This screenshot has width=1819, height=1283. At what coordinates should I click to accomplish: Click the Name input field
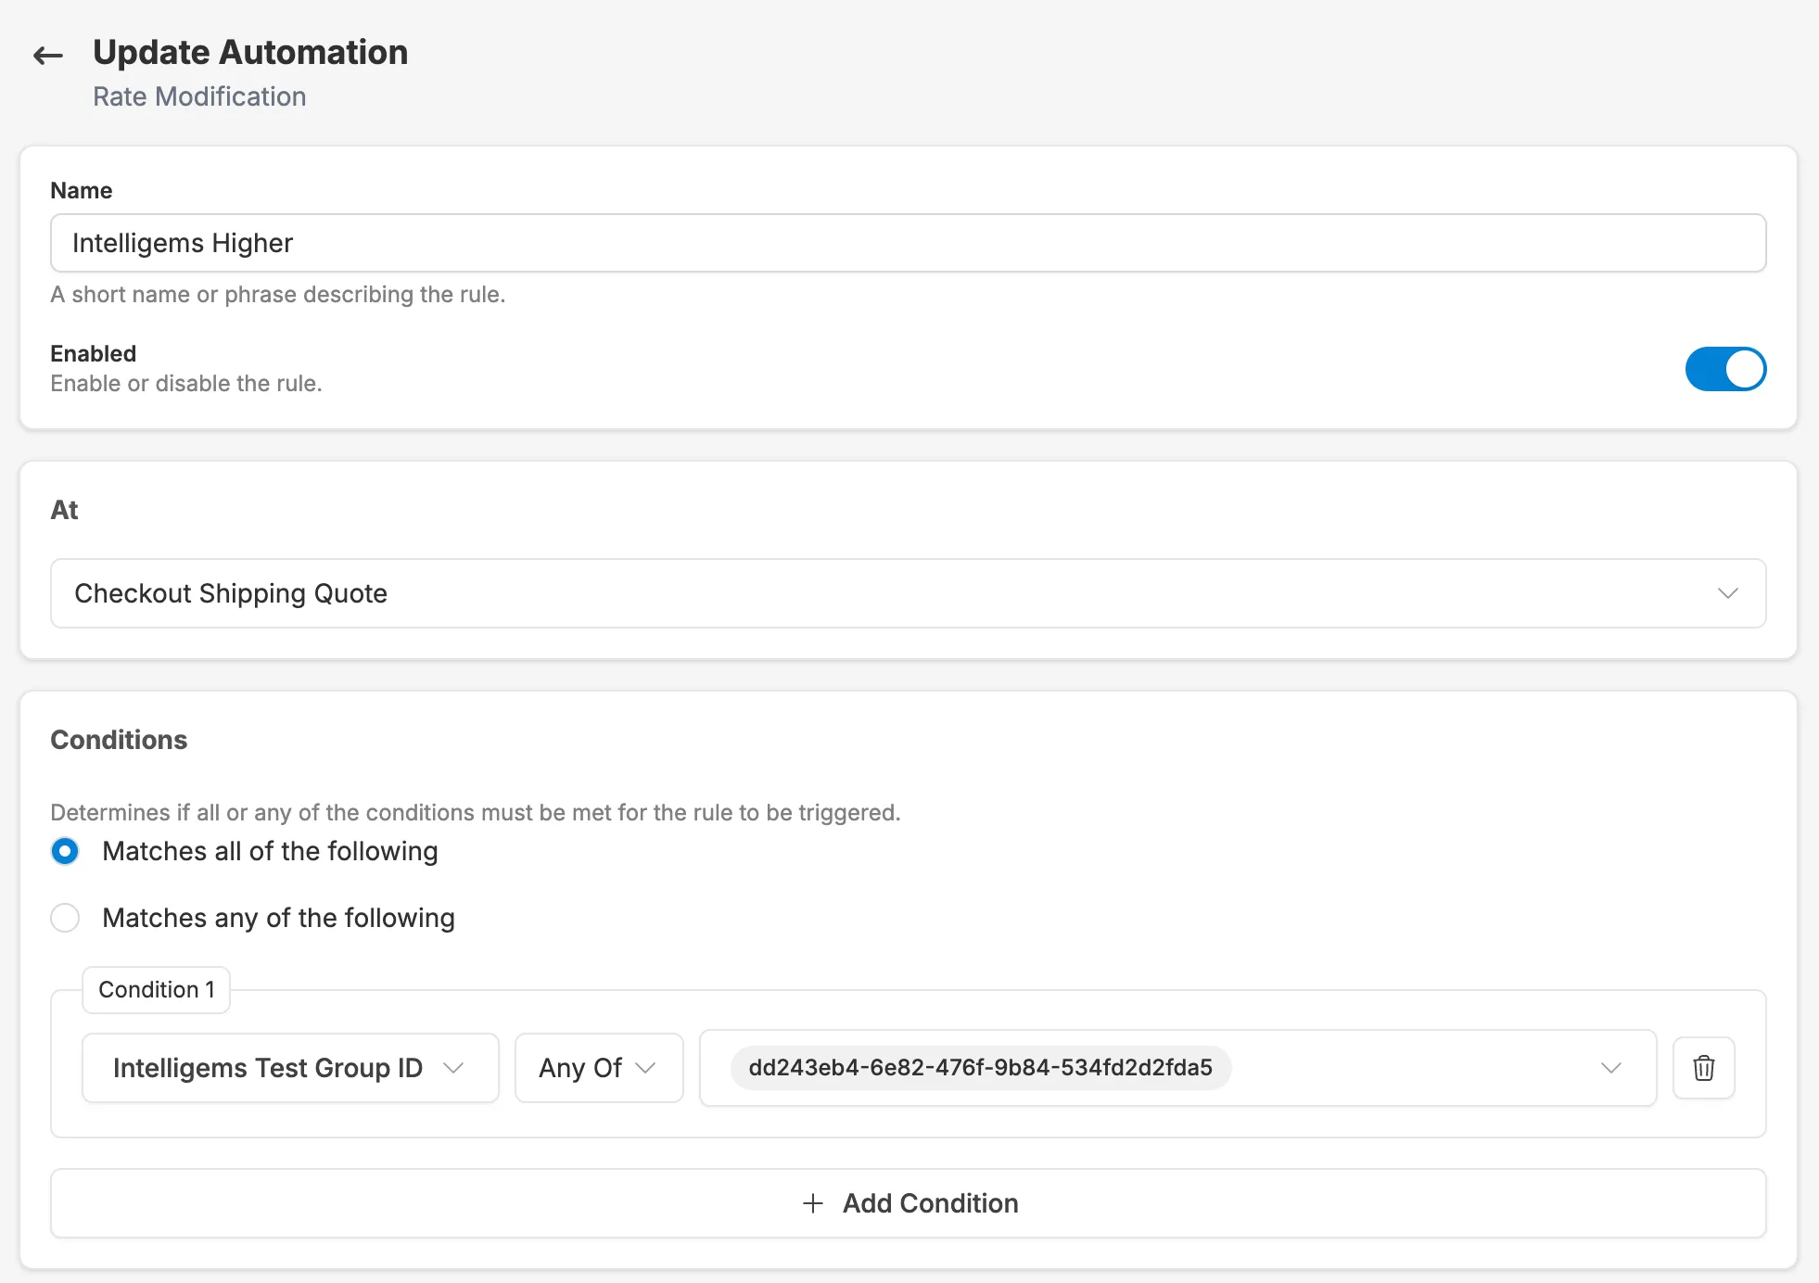[909, 243]
